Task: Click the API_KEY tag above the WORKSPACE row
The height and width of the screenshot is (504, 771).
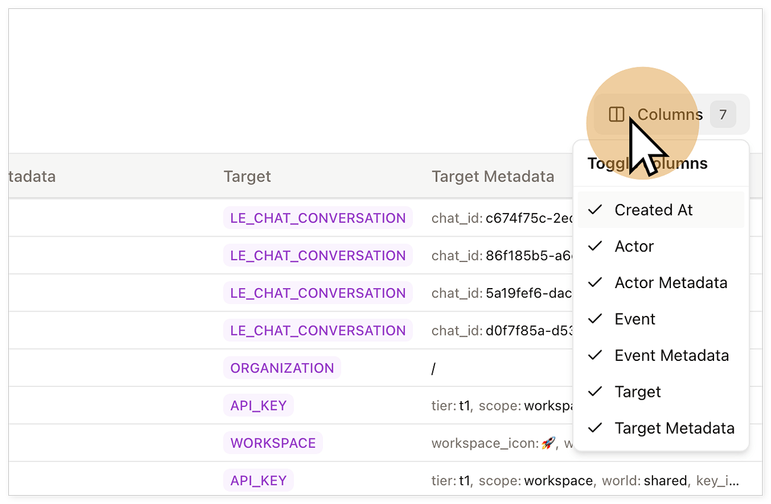Action: (258, 405)
